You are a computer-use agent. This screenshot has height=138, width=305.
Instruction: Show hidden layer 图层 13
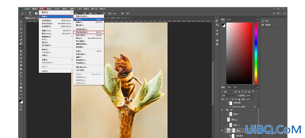tap(222, 125)
